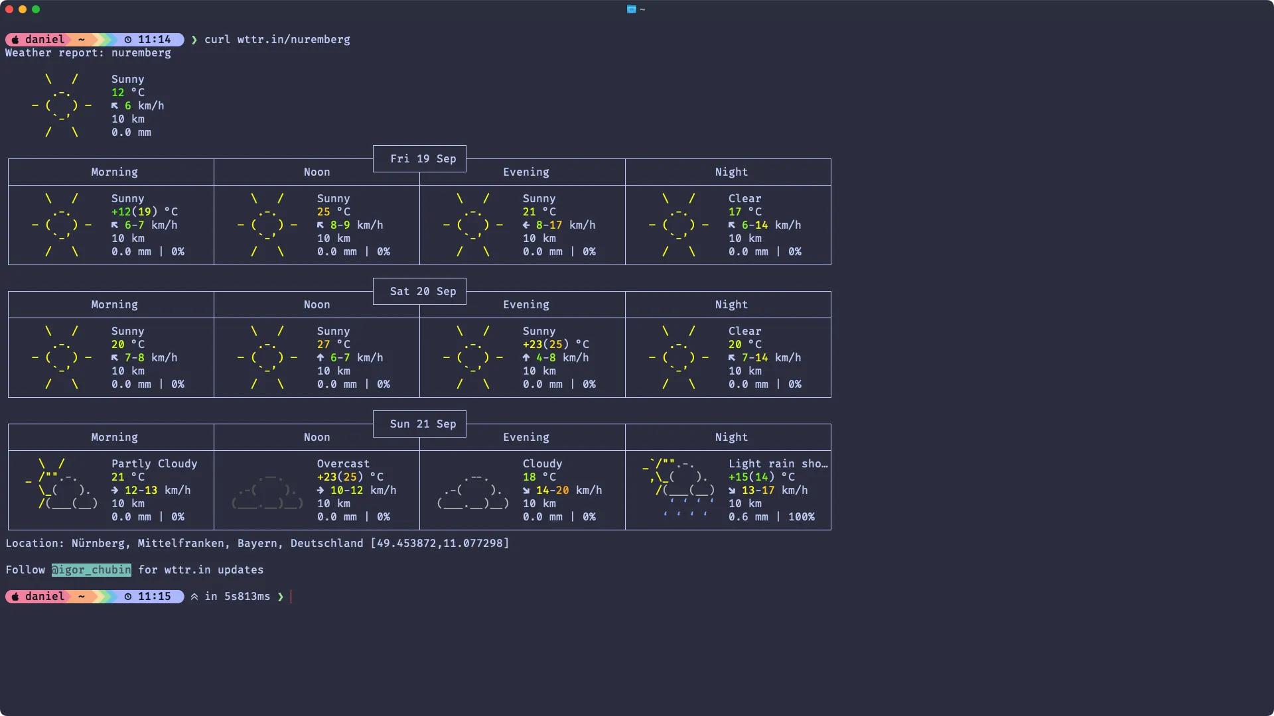Click the '25 °C' Friday noon temperature
Viewport: 1274px width, 716px height.
(334, 212)
